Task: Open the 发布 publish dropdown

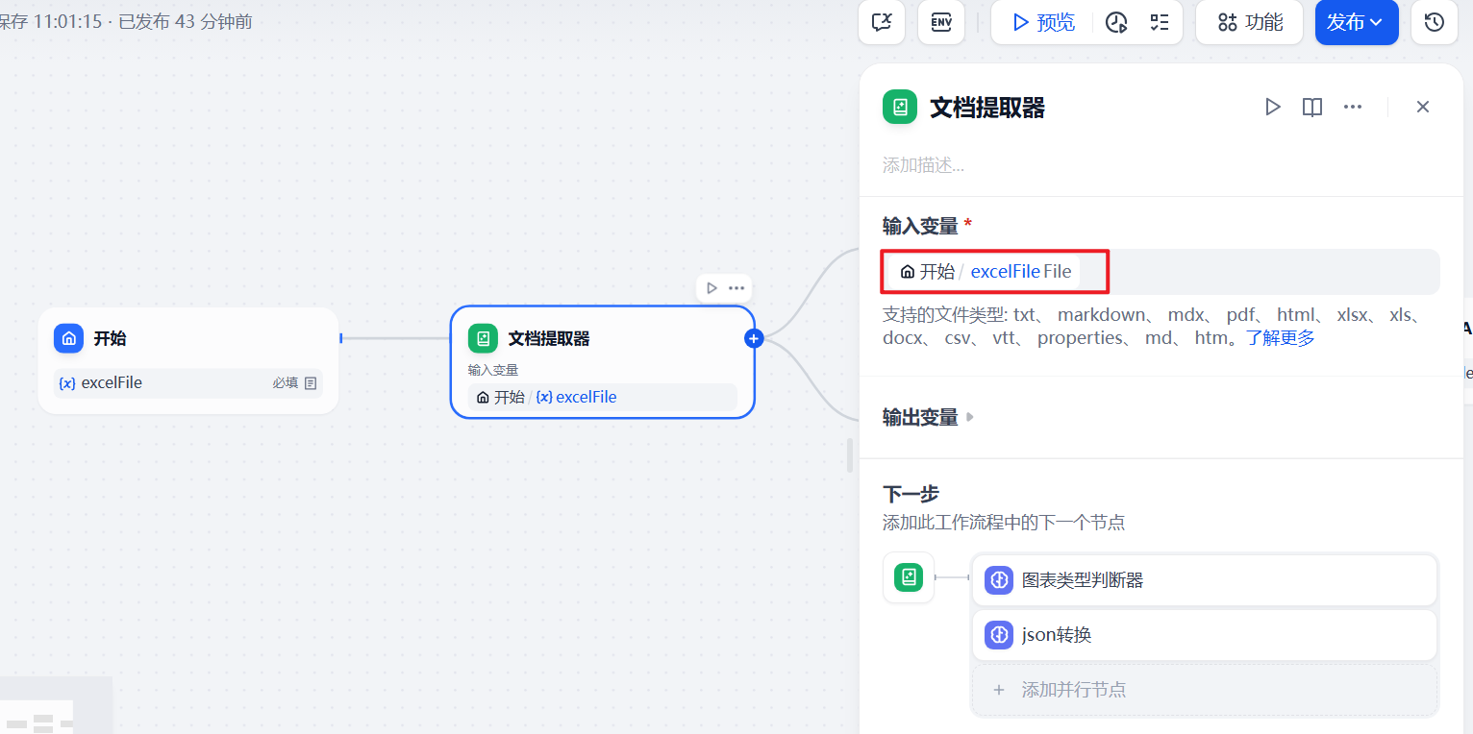Action: [x=1356, y=22]
